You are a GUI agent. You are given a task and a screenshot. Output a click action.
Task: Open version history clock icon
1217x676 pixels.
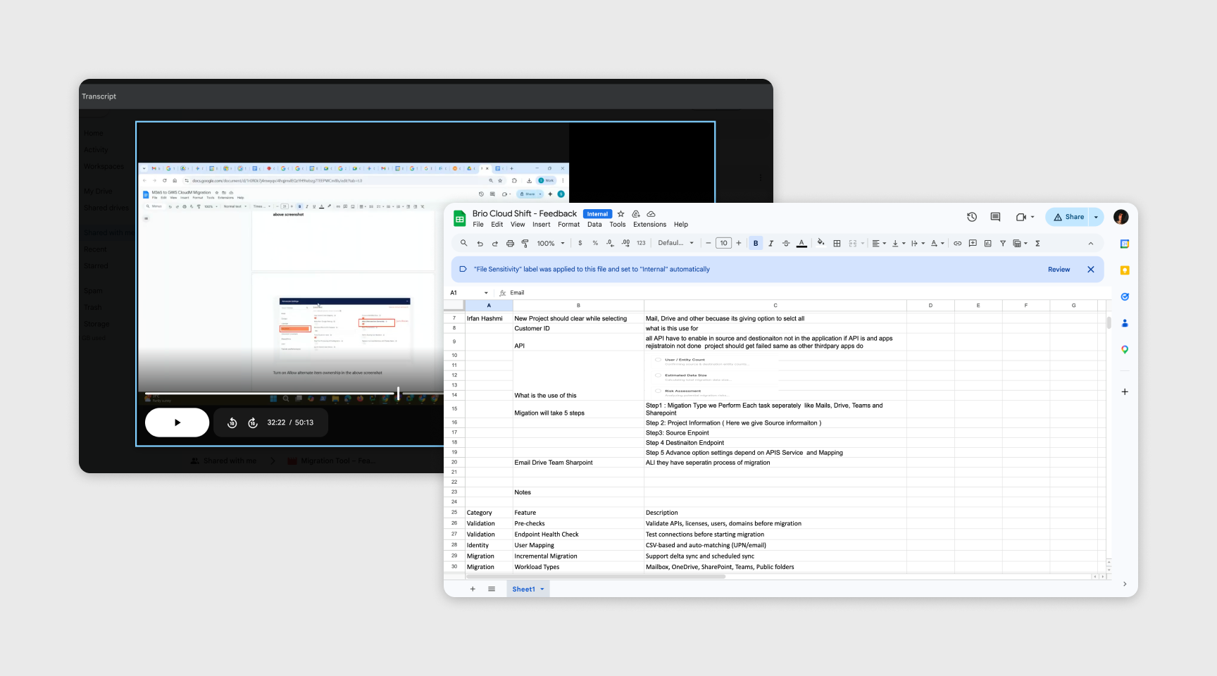(x=972, y=217)
